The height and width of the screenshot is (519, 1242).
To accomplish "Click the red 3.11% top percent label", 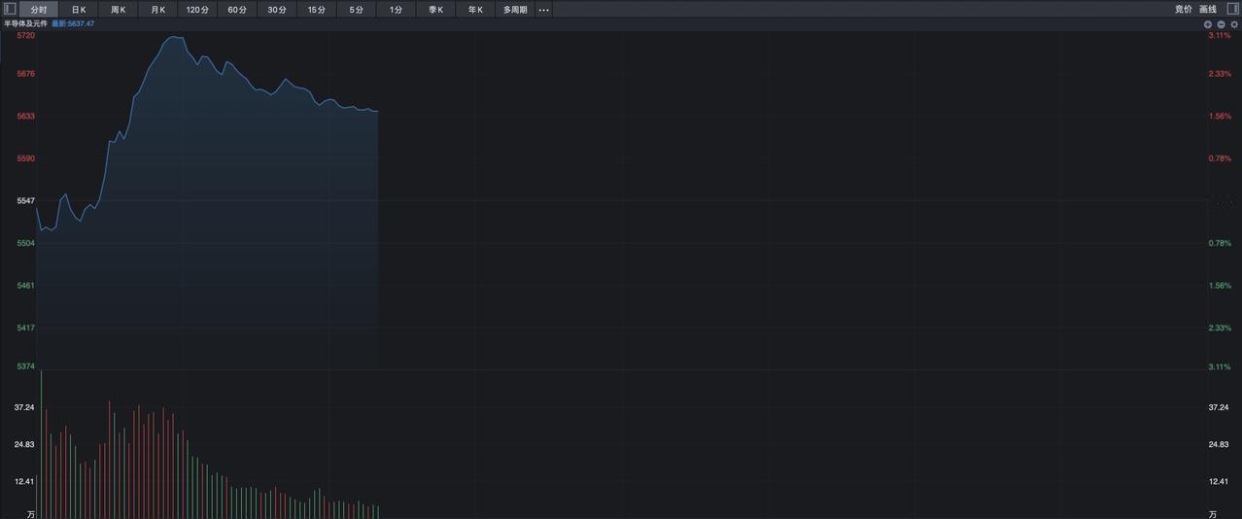I will pyautogui.click(x=1219, y=35).
